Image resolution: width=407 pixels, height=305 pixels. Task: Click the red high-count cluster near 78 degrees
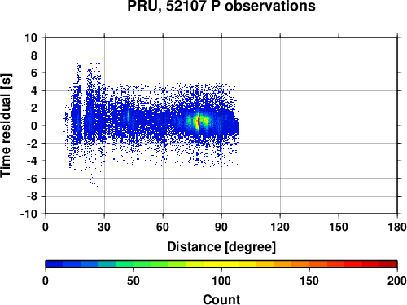(199, 122)
